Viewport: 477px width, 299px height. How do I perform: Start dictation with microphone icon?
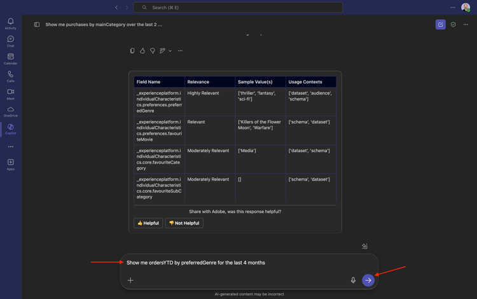pyautogui.click(x=353, y=280)
